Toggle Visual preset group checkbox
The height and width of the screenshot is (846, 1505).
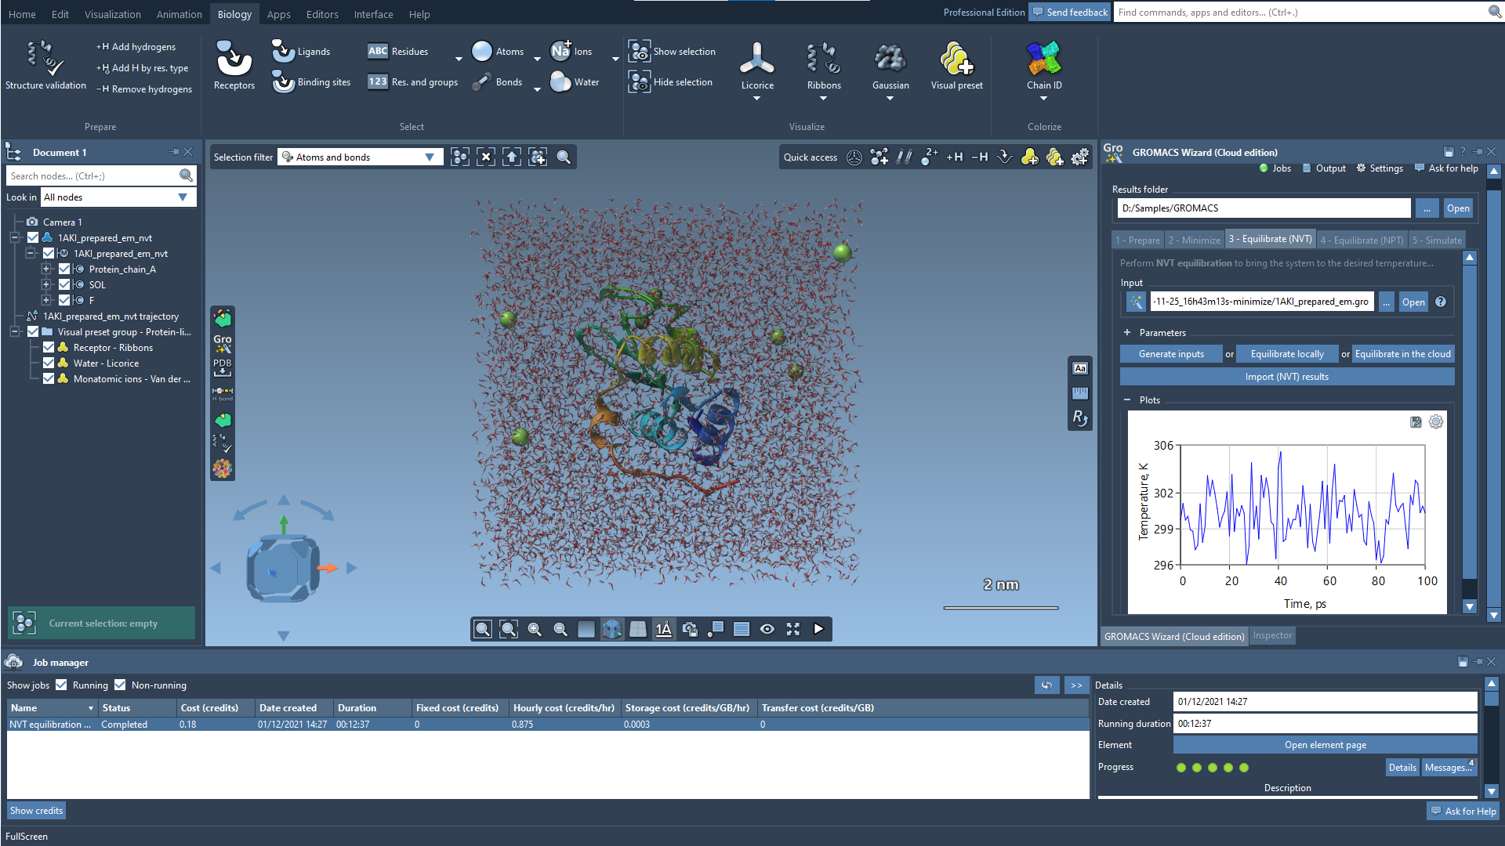click(33, 332)
